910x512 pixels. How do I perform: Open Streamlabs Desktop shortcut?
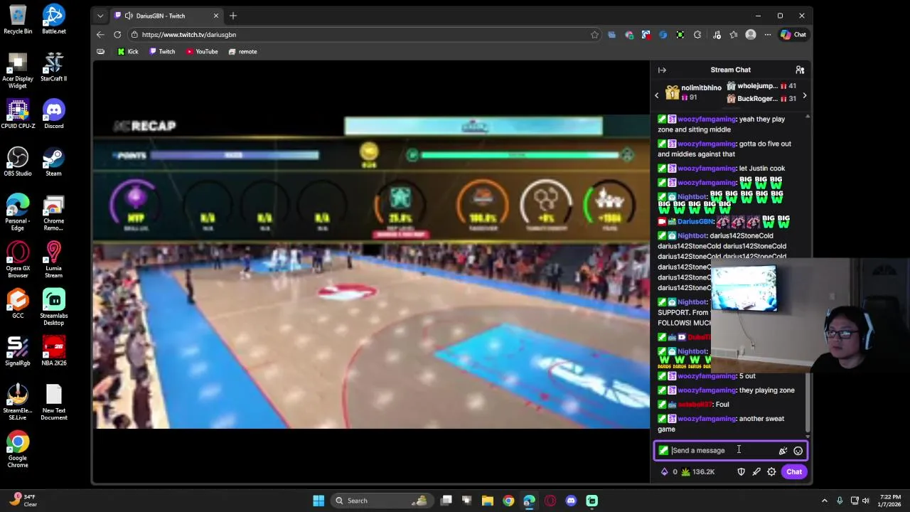[x=53, y=307]
